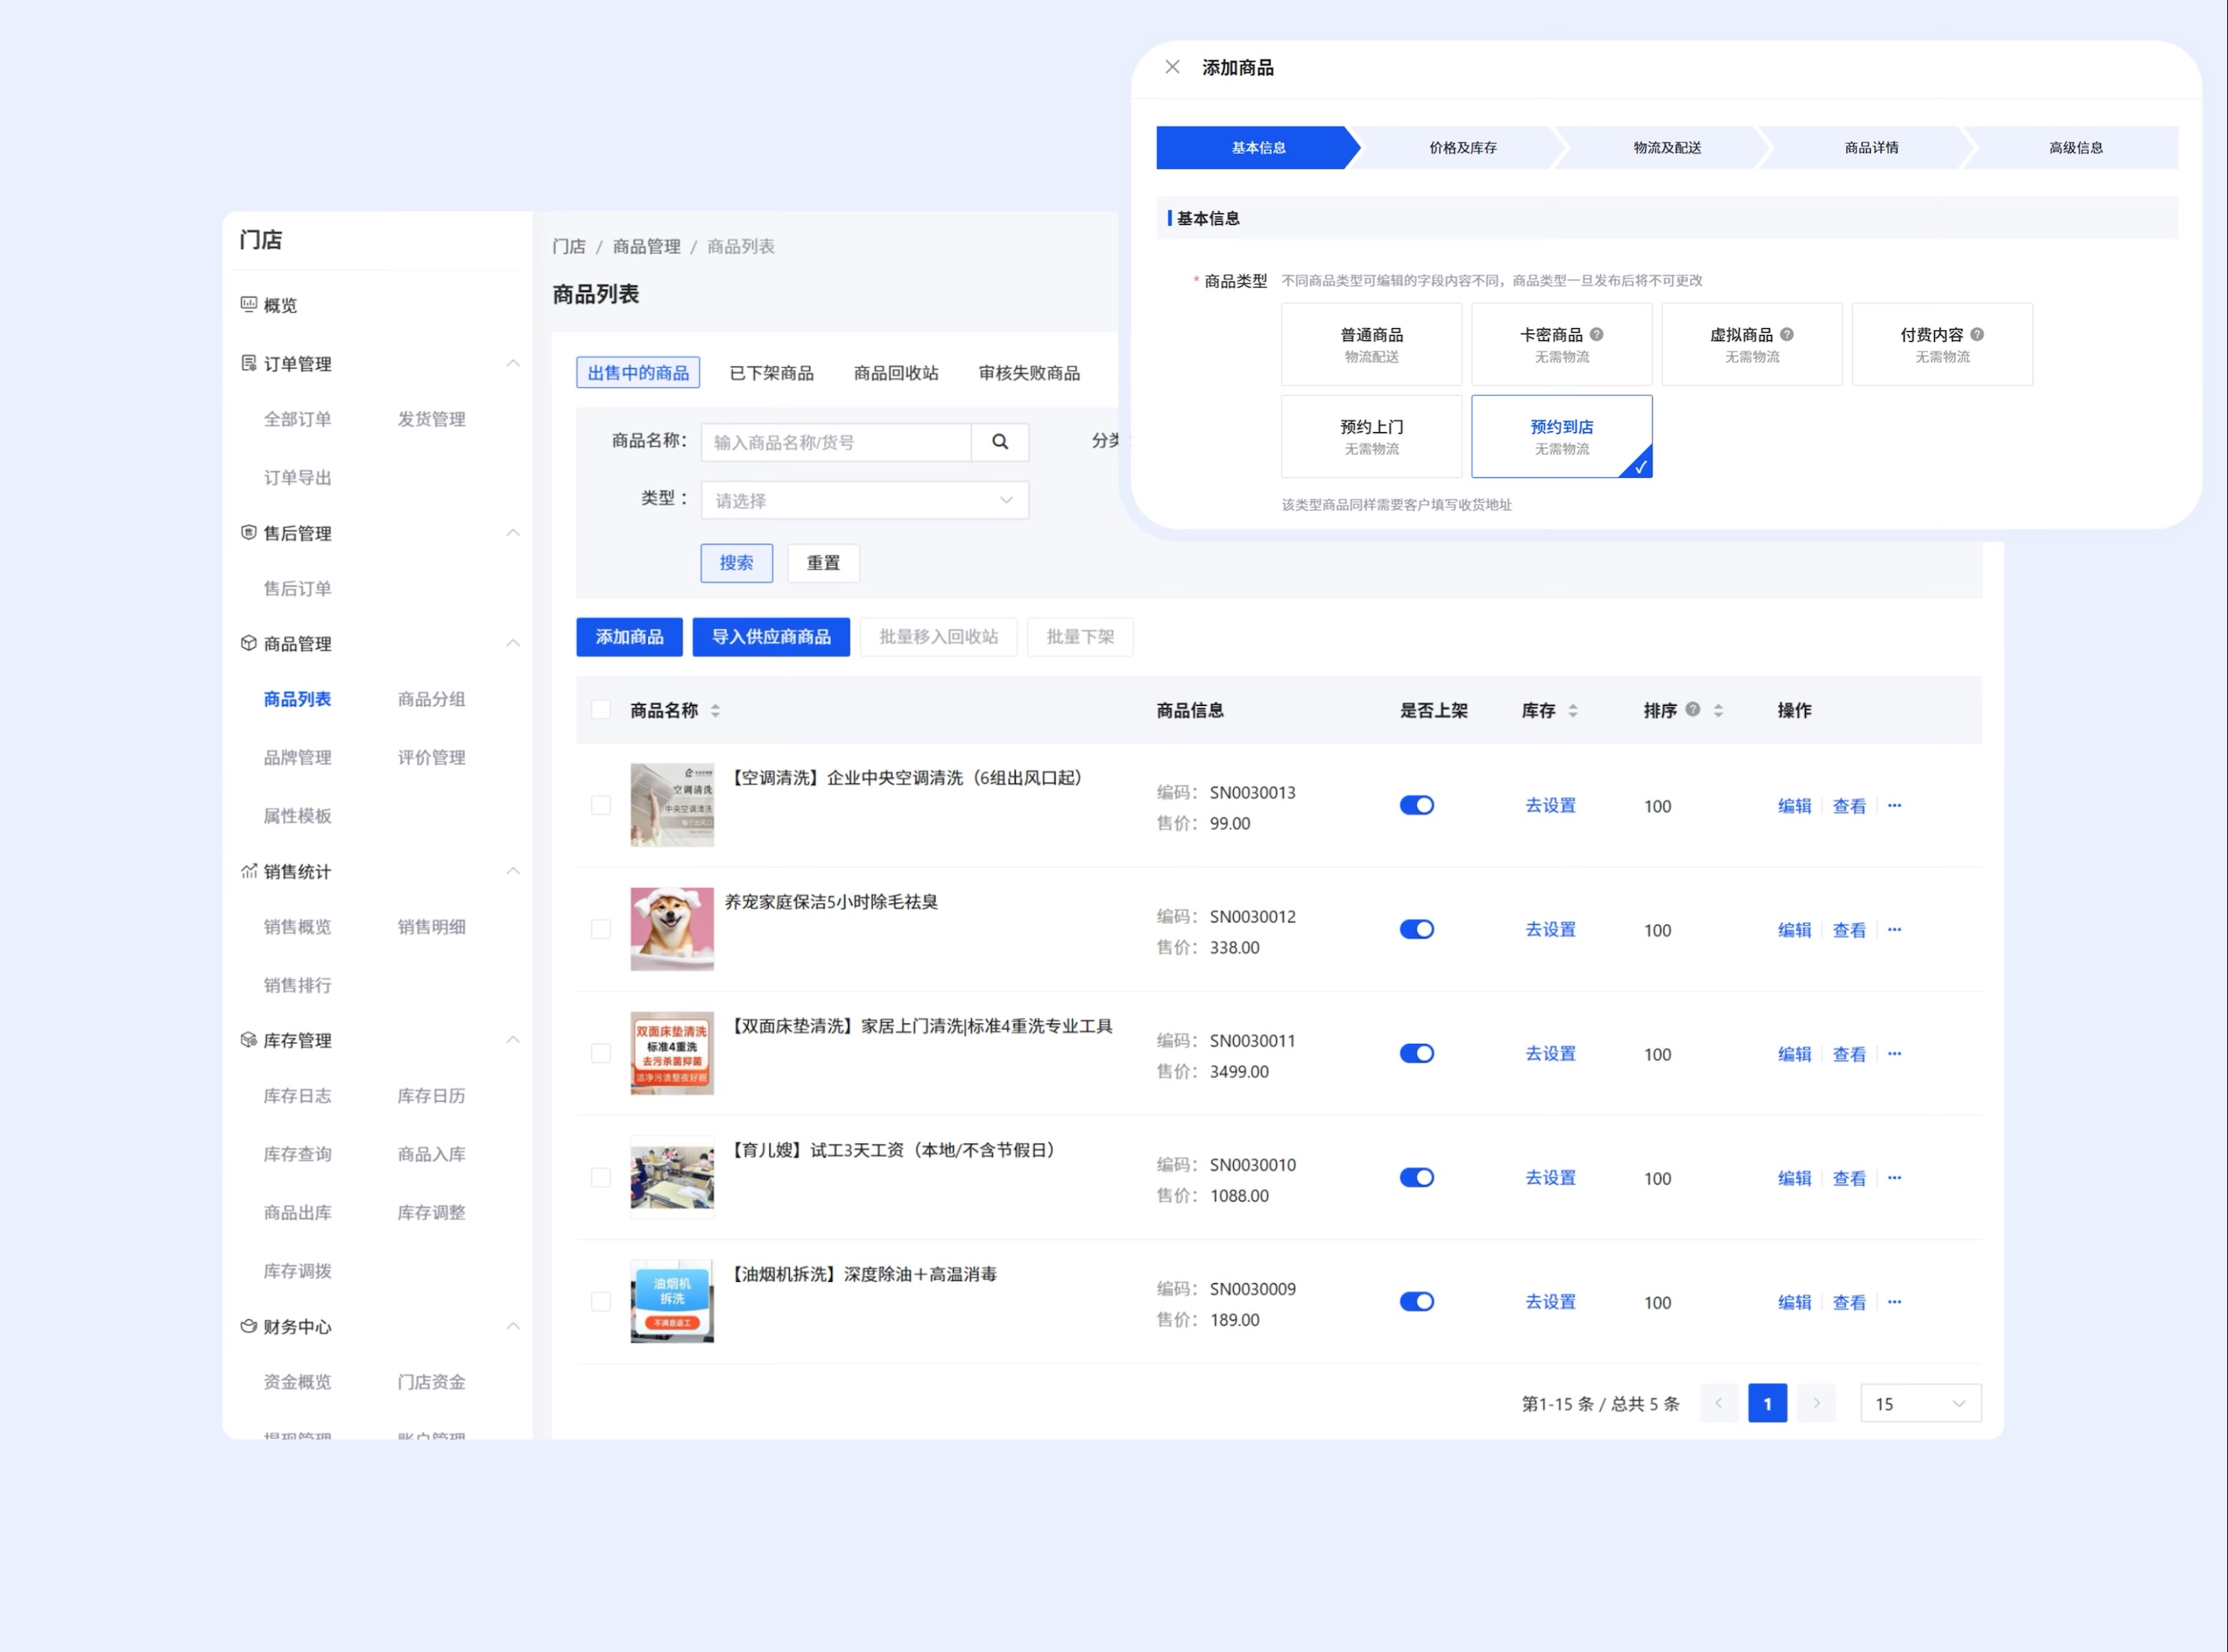Open more actions for product SN0030013
The height and width of the screenshot is (1652, 2228).
1894,805
